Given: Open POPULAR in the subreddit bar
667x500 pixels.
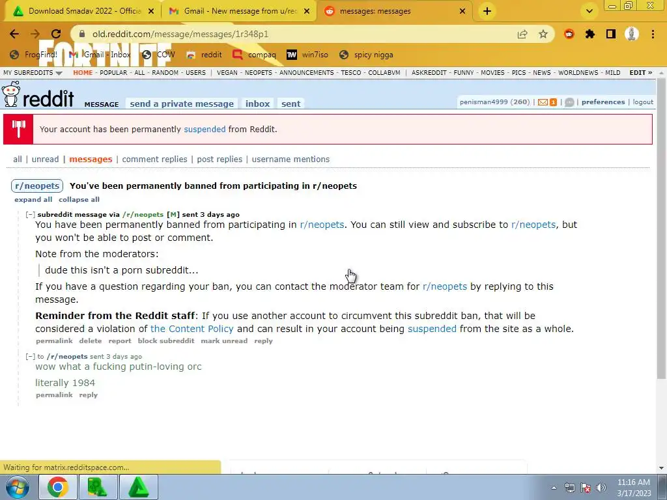Looking at the screenshot, I should click(x=113, y=73).
